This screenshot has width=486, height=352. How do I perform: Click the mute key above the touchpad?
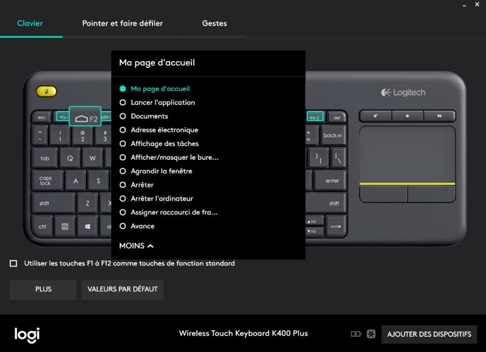click(375, 116)
